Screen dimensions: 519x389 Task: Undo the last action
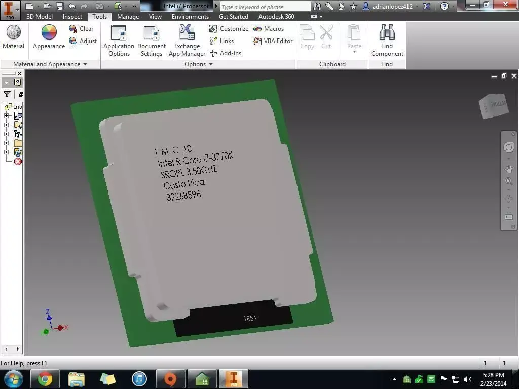pos(72,6)
